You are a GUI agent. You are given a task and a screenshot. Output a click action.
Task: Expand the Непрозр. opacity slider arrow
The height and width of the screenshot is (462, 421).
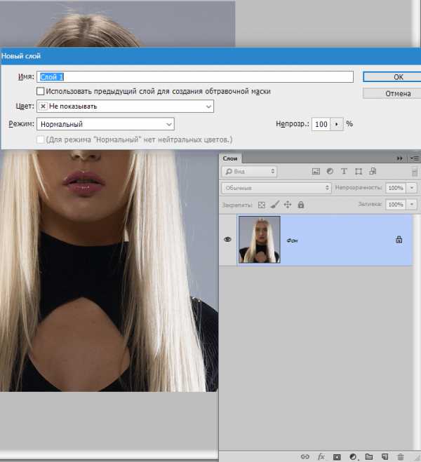click(x=336, y=124)
